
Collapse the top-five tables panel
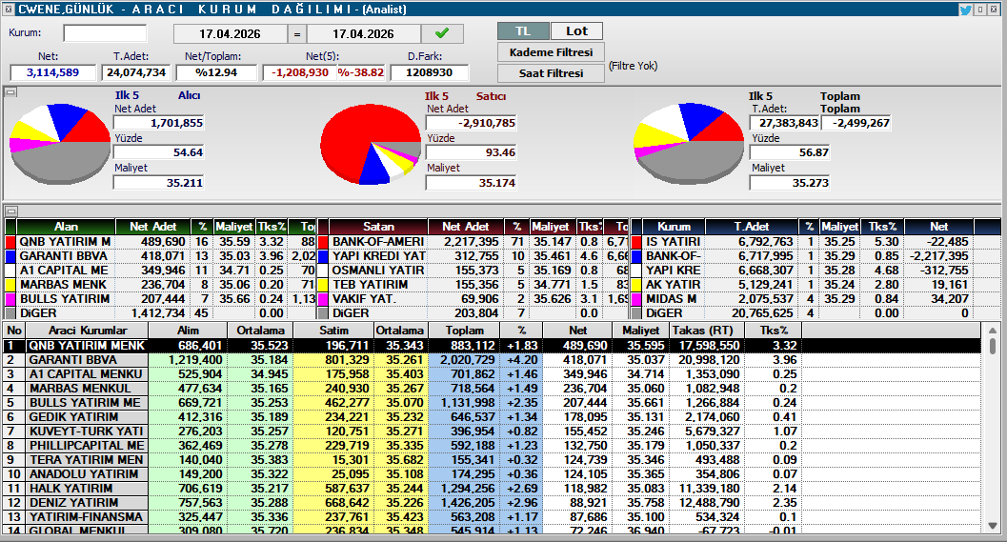pos(10,211)
